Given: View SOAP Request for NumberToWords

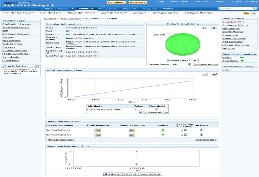Looking at the screenshot, I should coord(98,130).
